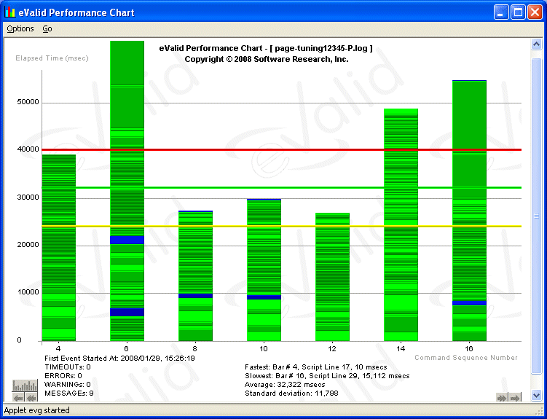Click the bar for sequence number 16

[469, 211]
